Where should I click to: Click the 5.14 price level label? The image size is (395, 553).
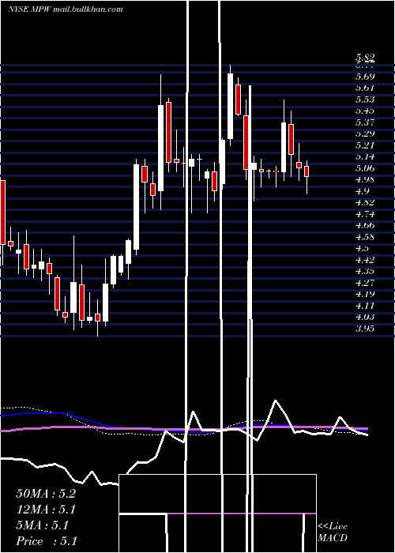point(365,156)
